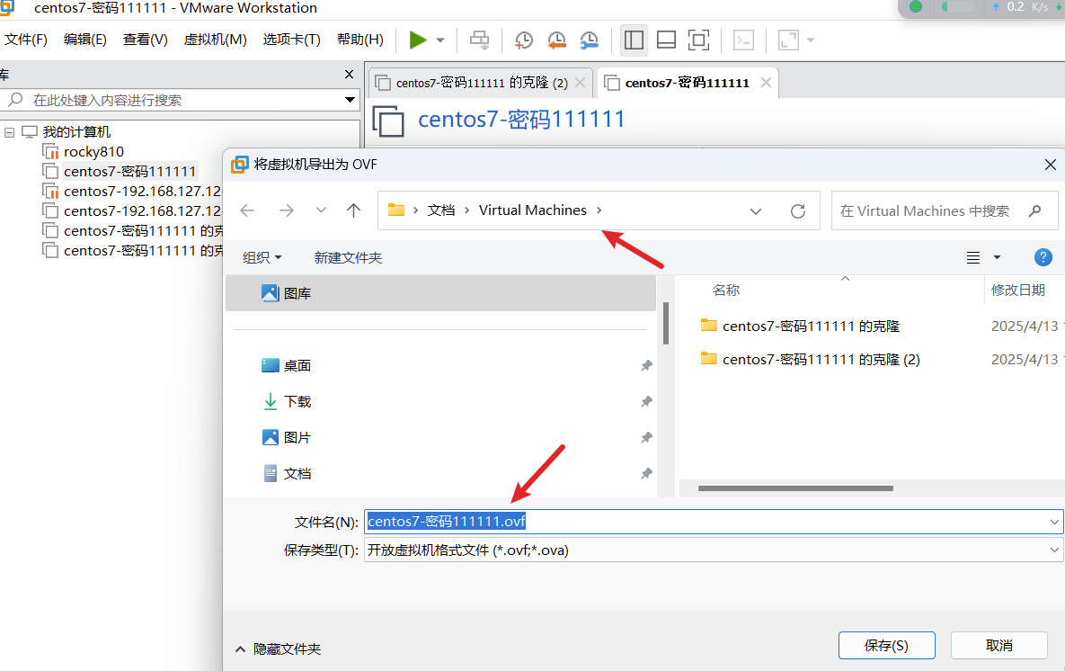1065x671 pixels.
Task: Close the centos7-密码111111 tab
Action: [x=766, y=82]
